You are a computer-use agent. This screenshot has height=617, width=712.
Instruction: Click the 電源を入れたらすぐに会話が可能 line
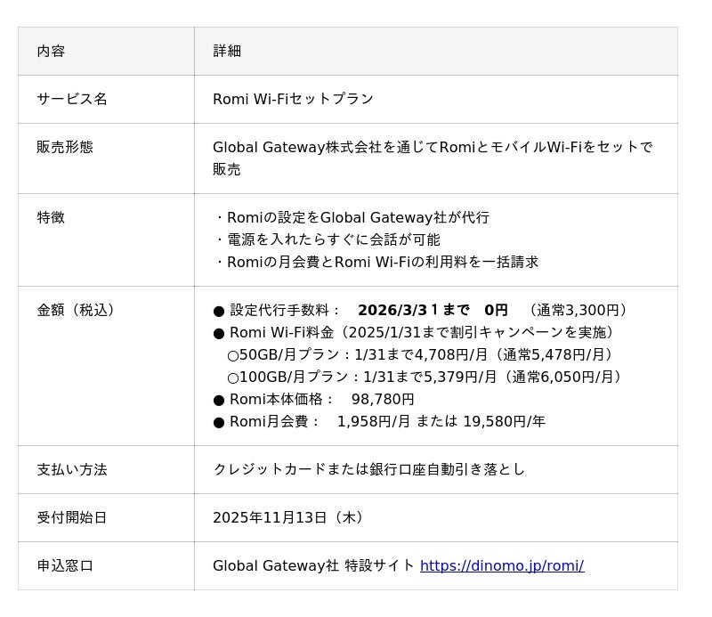[x=328, y=239]
